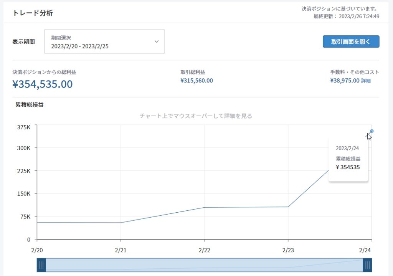Click the ¥315,560.00 trading profit value
The width and height of the screenshot is (393, 276).
click(x=196, y=81)
